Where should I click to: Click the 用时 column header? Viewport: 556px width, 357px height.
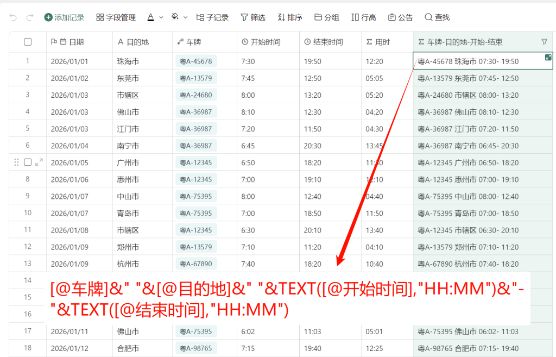pyautogui.click(x=387, y=42)
